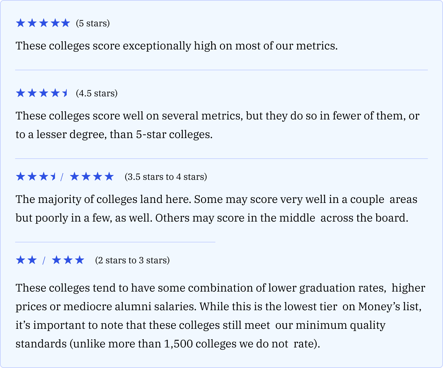Image resolution: width=443 pixels, height=368 pixels.
Task: Click the "(3.5 stars to 4 stars)" label
Action: click(166, 177)
